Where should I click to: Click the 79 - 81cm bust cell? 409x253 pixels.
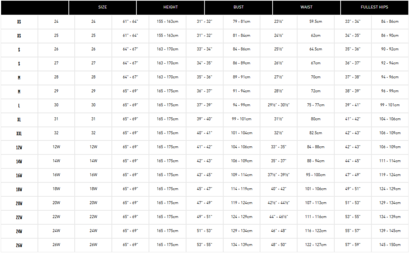tap(240, 22)
